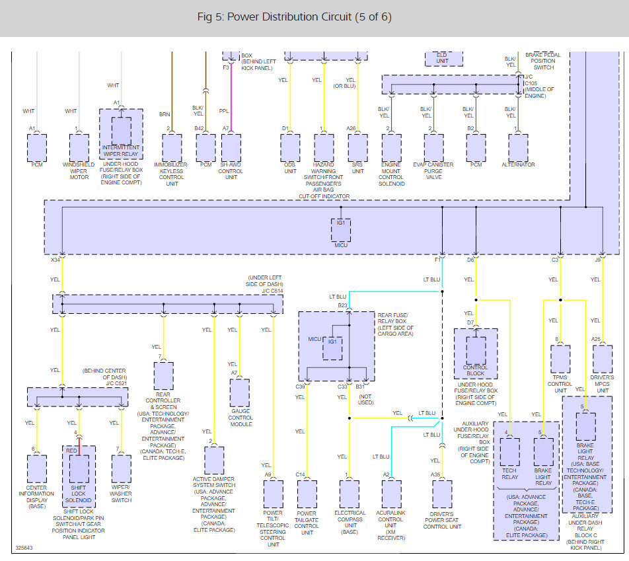Click the J/C C521 label
Viewport: 629px width, 561px height.
click(x=116, y=384)
